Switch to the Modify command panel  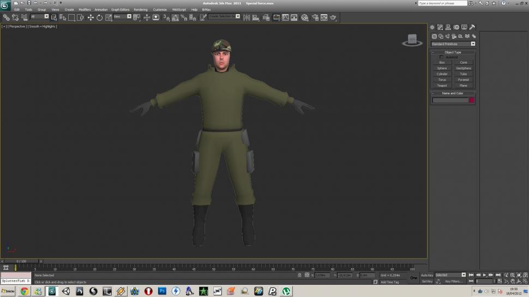tap(440, 27)
